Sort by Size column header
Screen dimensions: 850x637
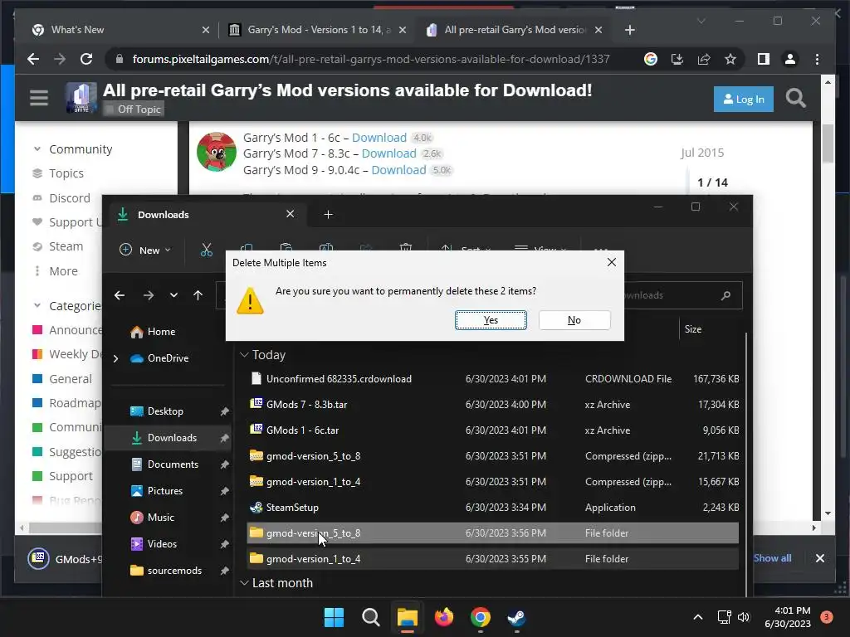tap(693, 328)
